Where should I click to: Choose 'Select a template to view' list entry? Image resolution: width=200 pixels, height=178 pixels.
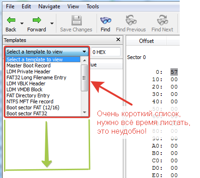43,59
